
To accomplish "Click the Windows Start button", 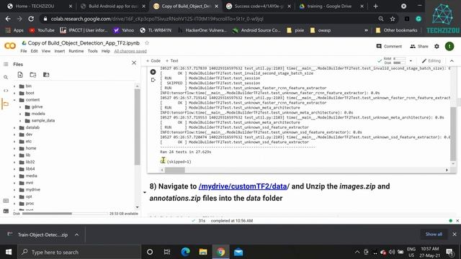I will tap(9, 252).
